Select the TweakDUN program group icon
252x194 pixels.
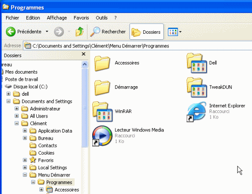tap(197, 87)
